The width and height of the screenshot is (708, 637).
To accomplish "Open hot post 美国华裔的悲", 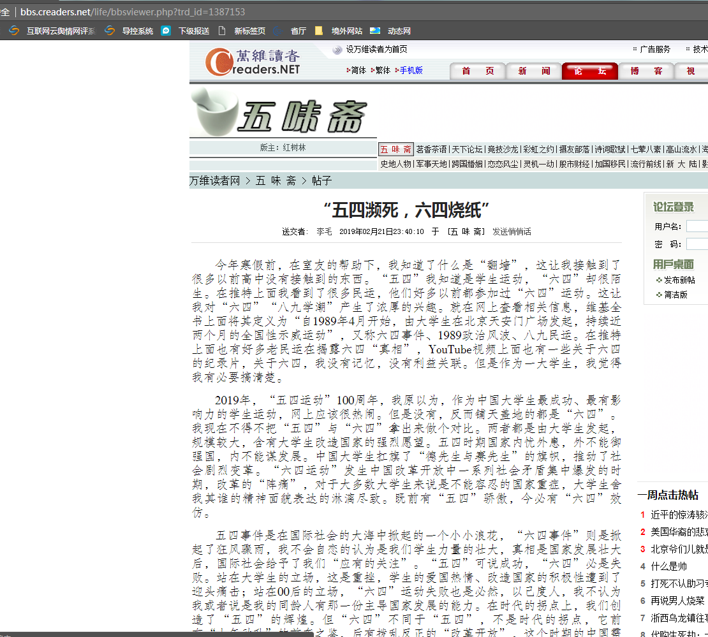I will (679, 532).
